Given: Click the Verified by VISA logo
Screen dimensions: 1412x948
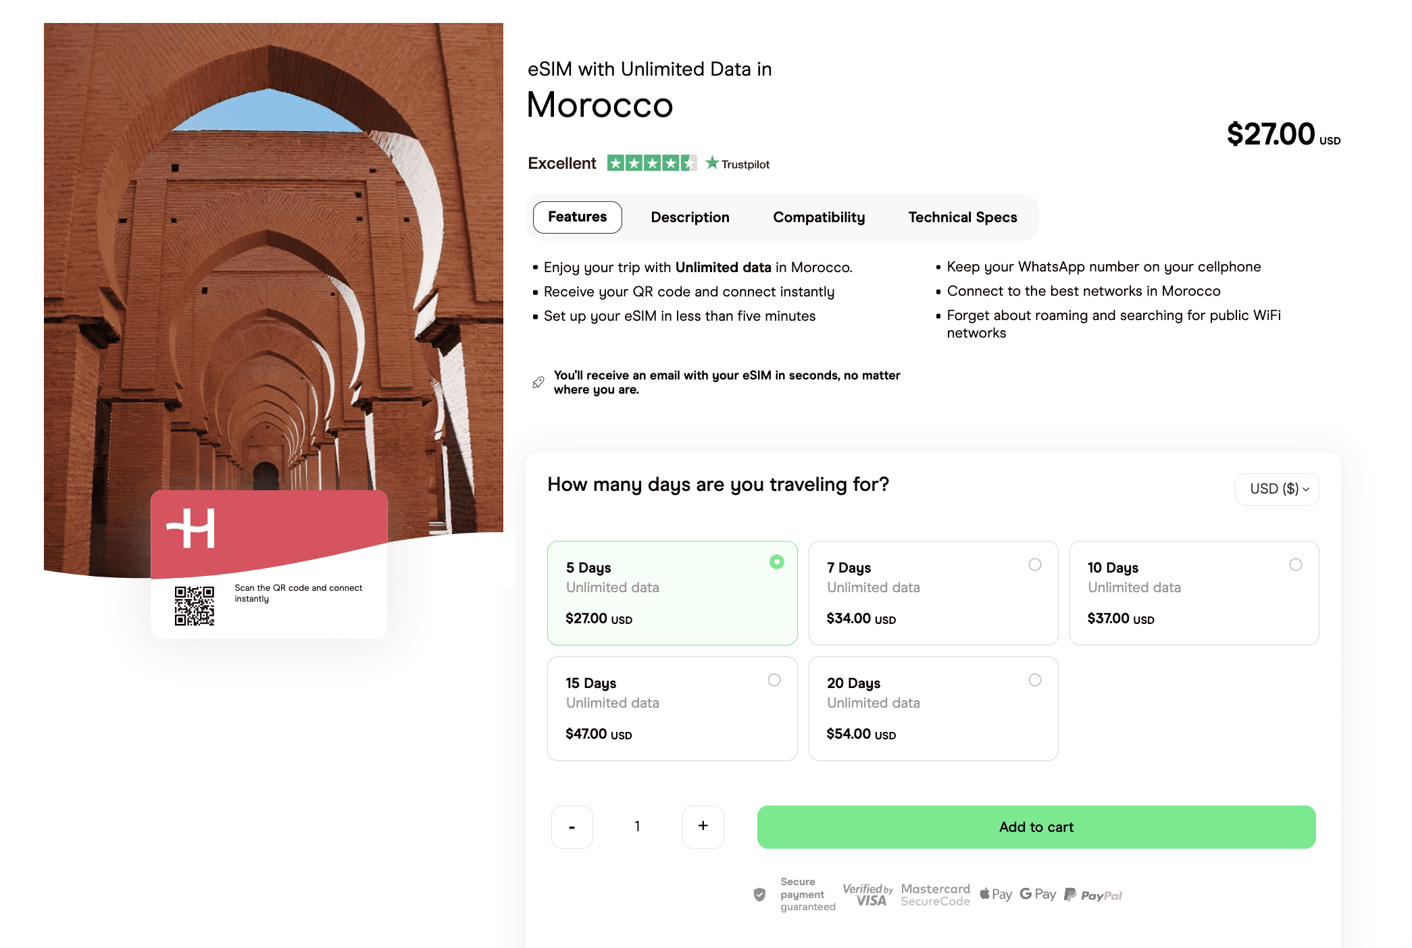Looking at the screenshot, I should click(867, 895).
